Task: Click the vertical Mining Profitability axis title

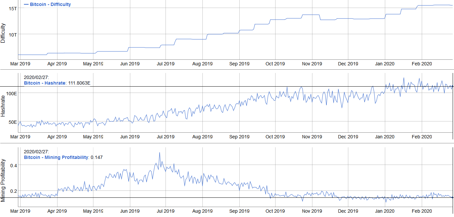Action: pyautogui.click(x=3, y=181)
